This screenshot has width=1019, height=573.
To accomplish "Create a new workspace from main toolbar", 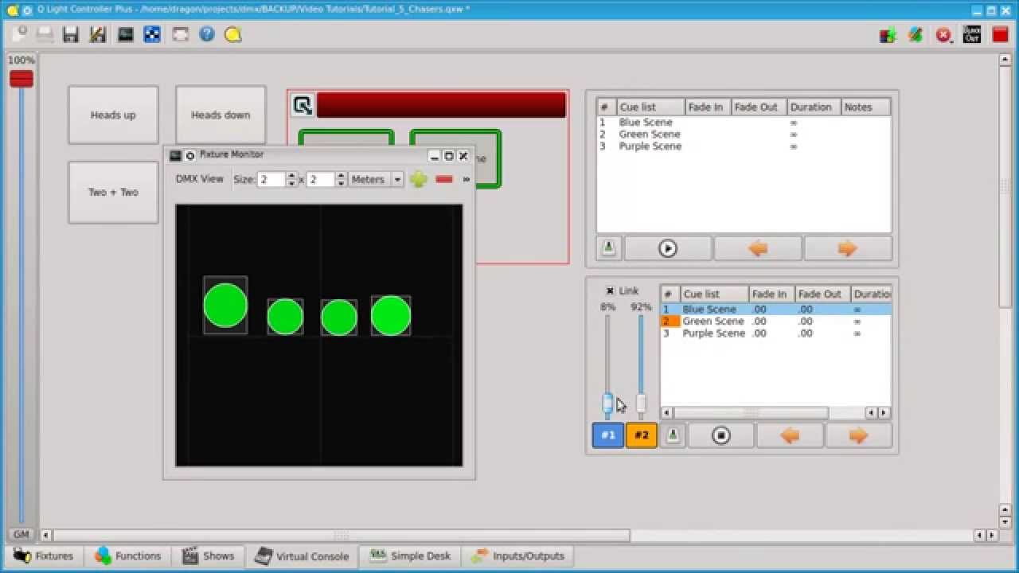I will pos(19,34).
